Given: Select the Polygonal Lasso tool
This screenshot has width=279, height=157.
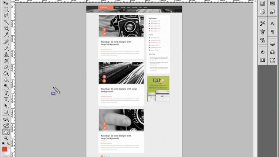Looking at the screenshot, I should click(6, 16).
